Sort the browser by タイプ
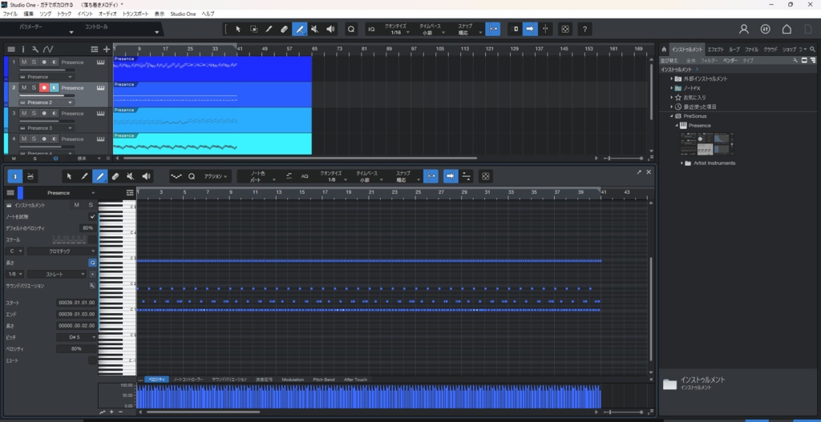821x422 pixels. click(748, 61)
